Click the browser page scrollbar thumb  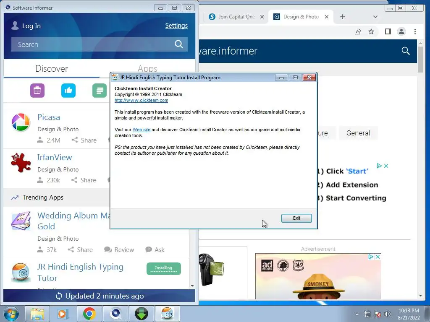coord(421,60)
